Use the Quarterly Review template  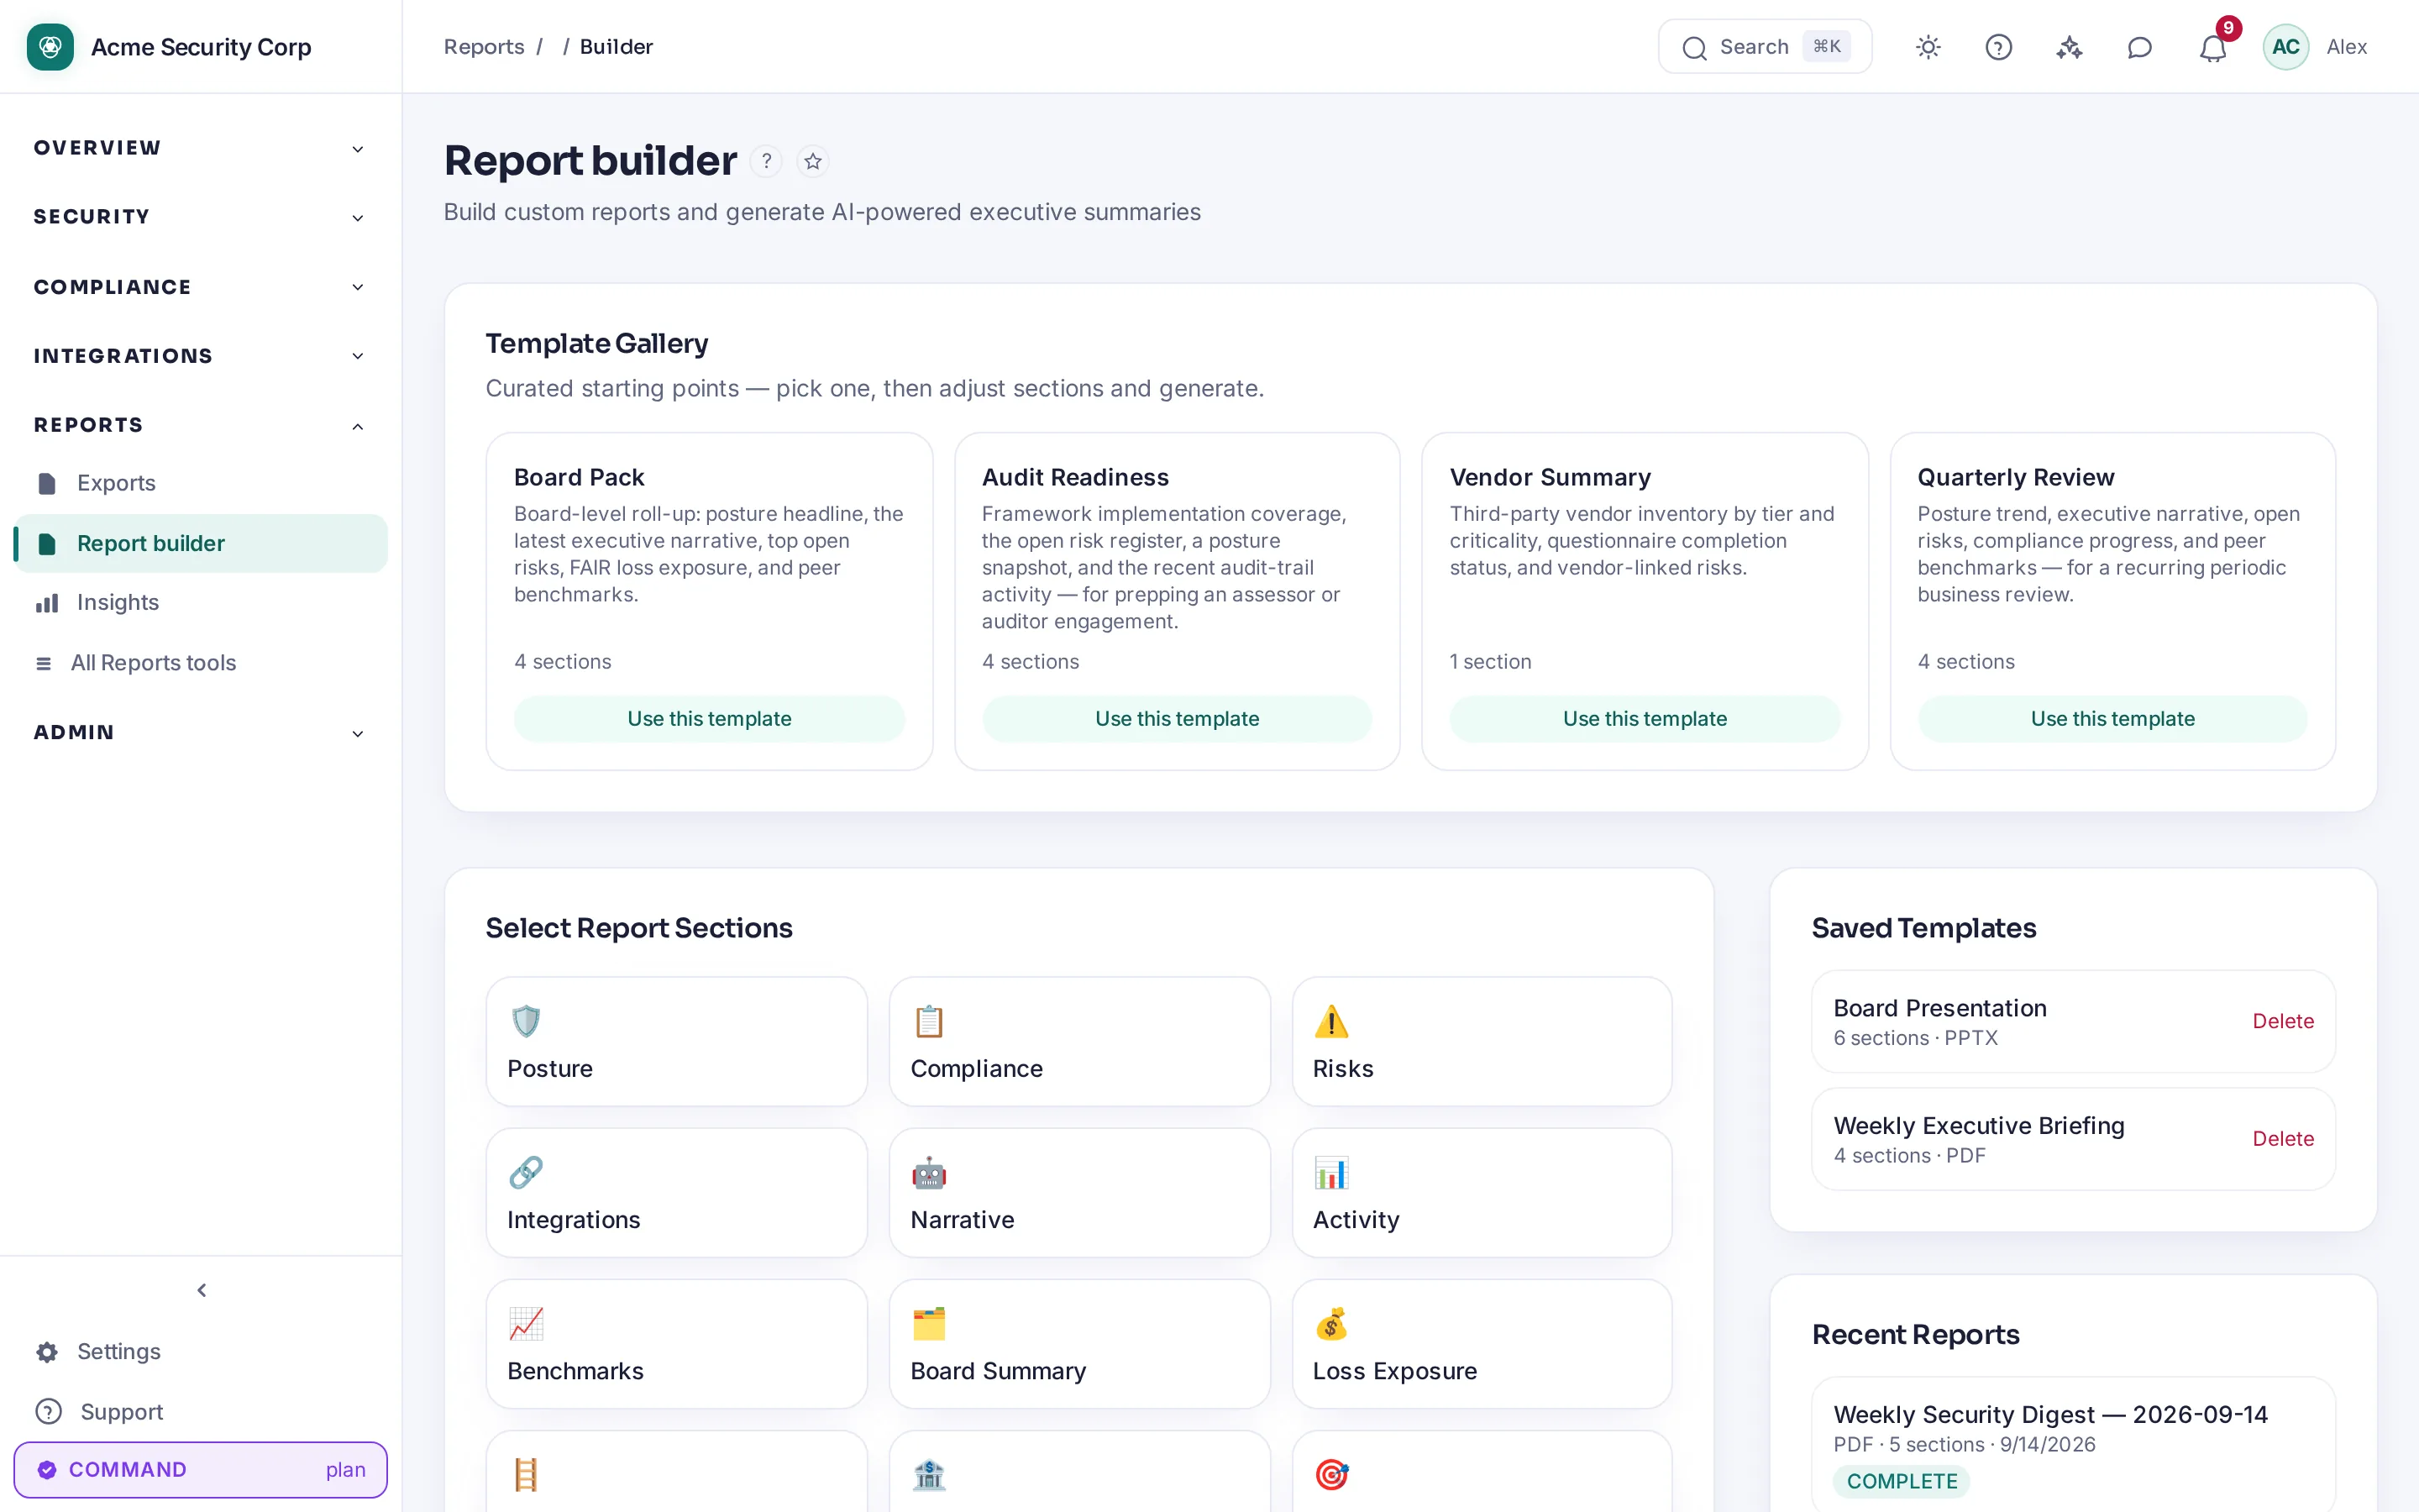(2112, 719)
